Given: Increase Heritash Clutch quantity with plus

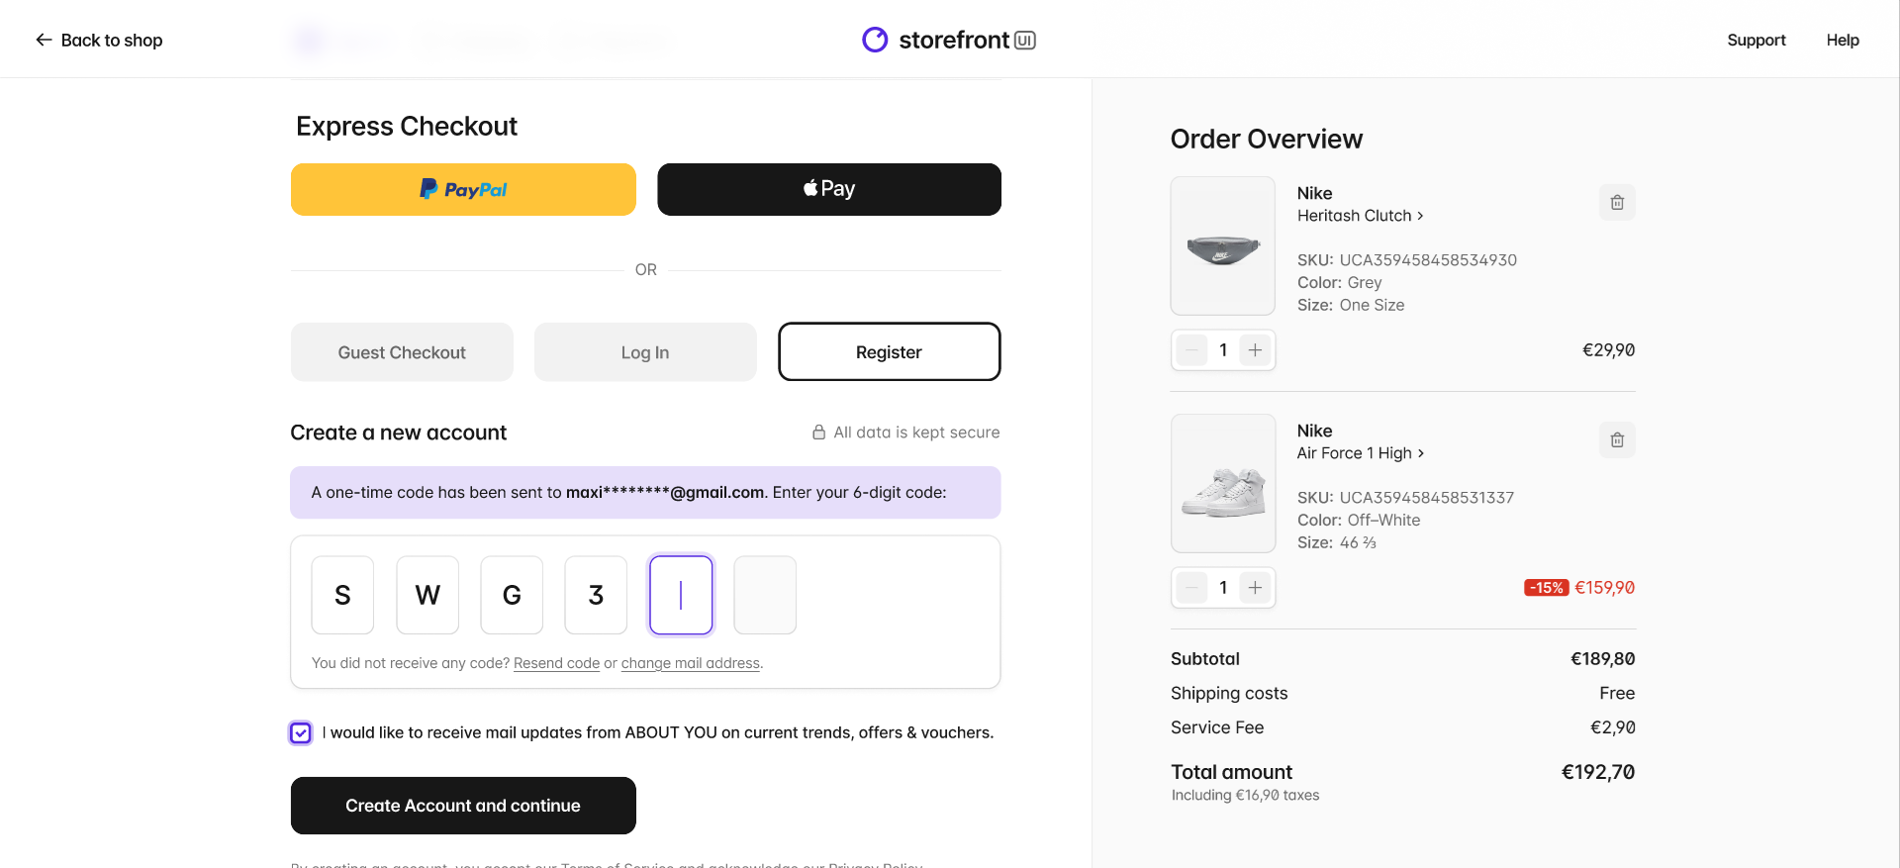Looking at the screenshot, I should click(x=1255, y=350).
